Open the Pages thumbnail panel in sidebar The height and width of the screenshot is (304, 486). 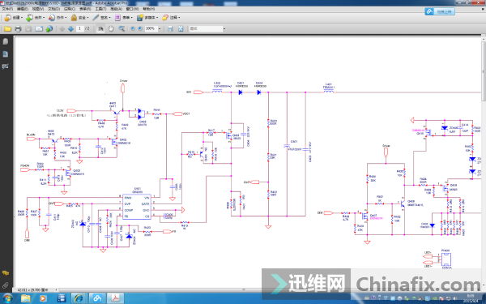coord(6,41)
